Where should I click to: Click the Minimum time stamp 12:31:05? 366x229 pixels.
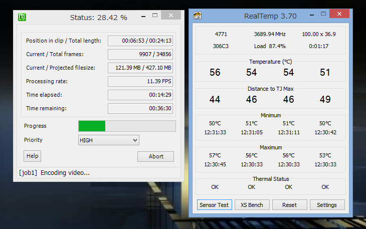[252, 132]
